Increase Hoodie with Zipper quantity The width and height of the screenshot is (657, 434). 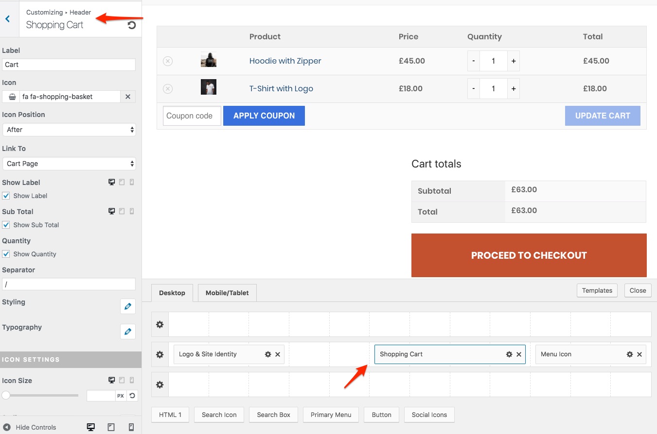click(513, 61)
